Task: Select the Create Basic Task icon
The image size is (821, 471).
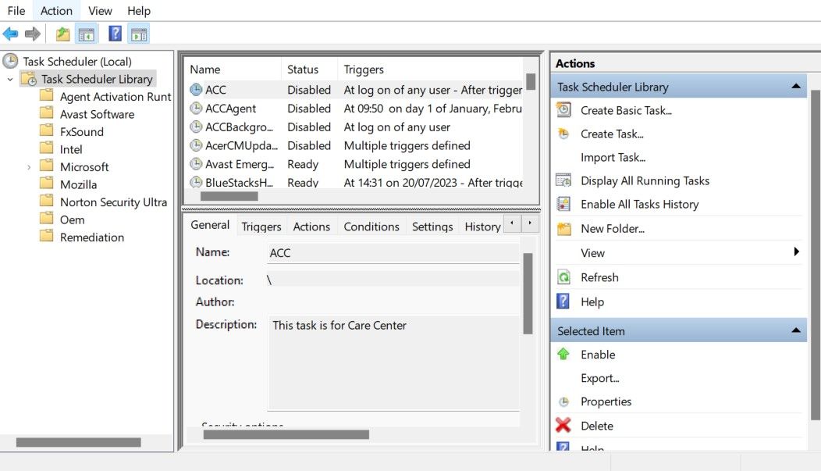Action: [x=564, y=110]
